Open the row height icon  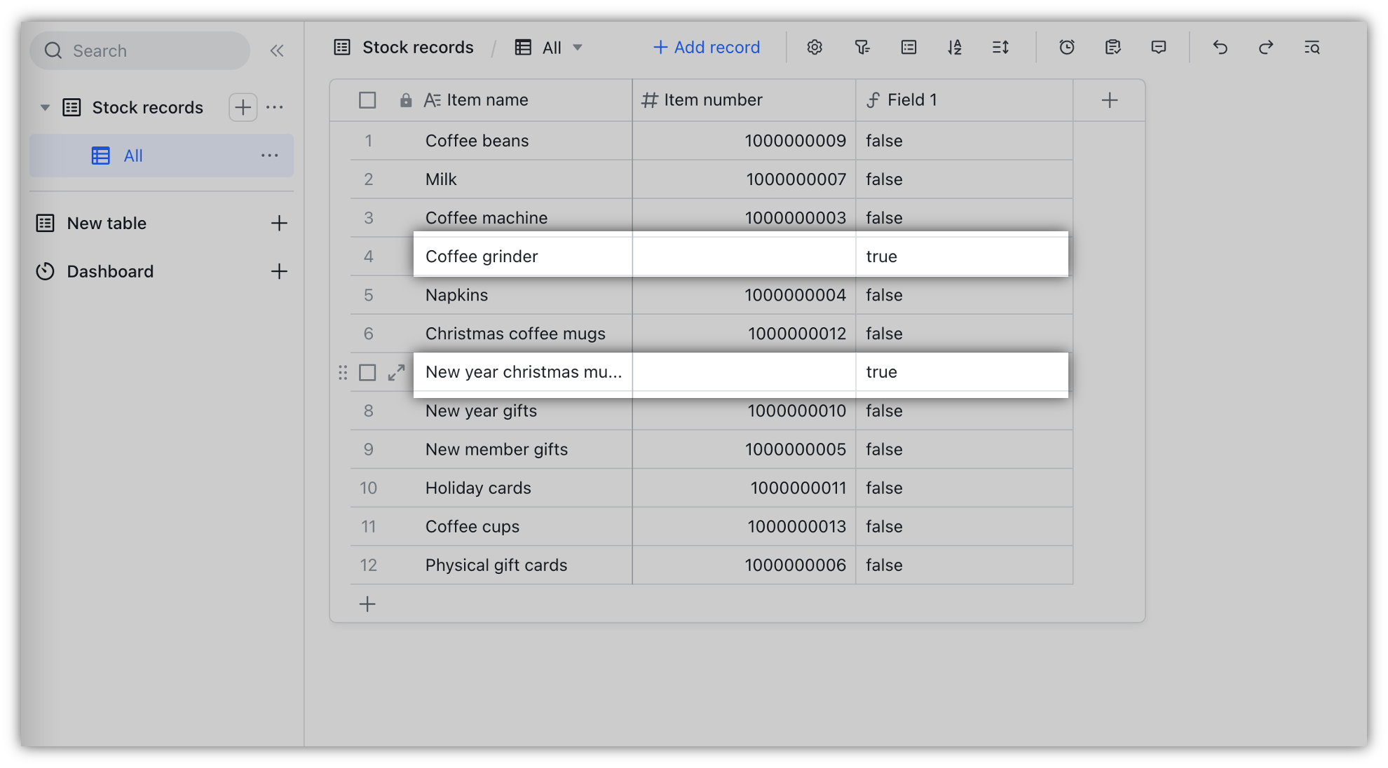tap(1000, 46)
